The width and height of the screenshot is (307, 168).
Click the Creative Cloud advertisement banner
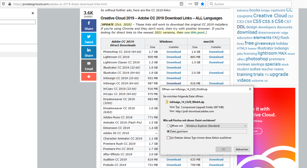(x=274, y=128)
